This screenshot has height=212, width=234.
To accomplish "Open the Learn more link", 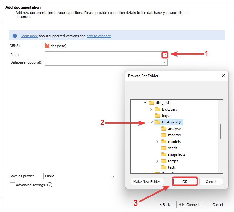I will coord(29,36).
